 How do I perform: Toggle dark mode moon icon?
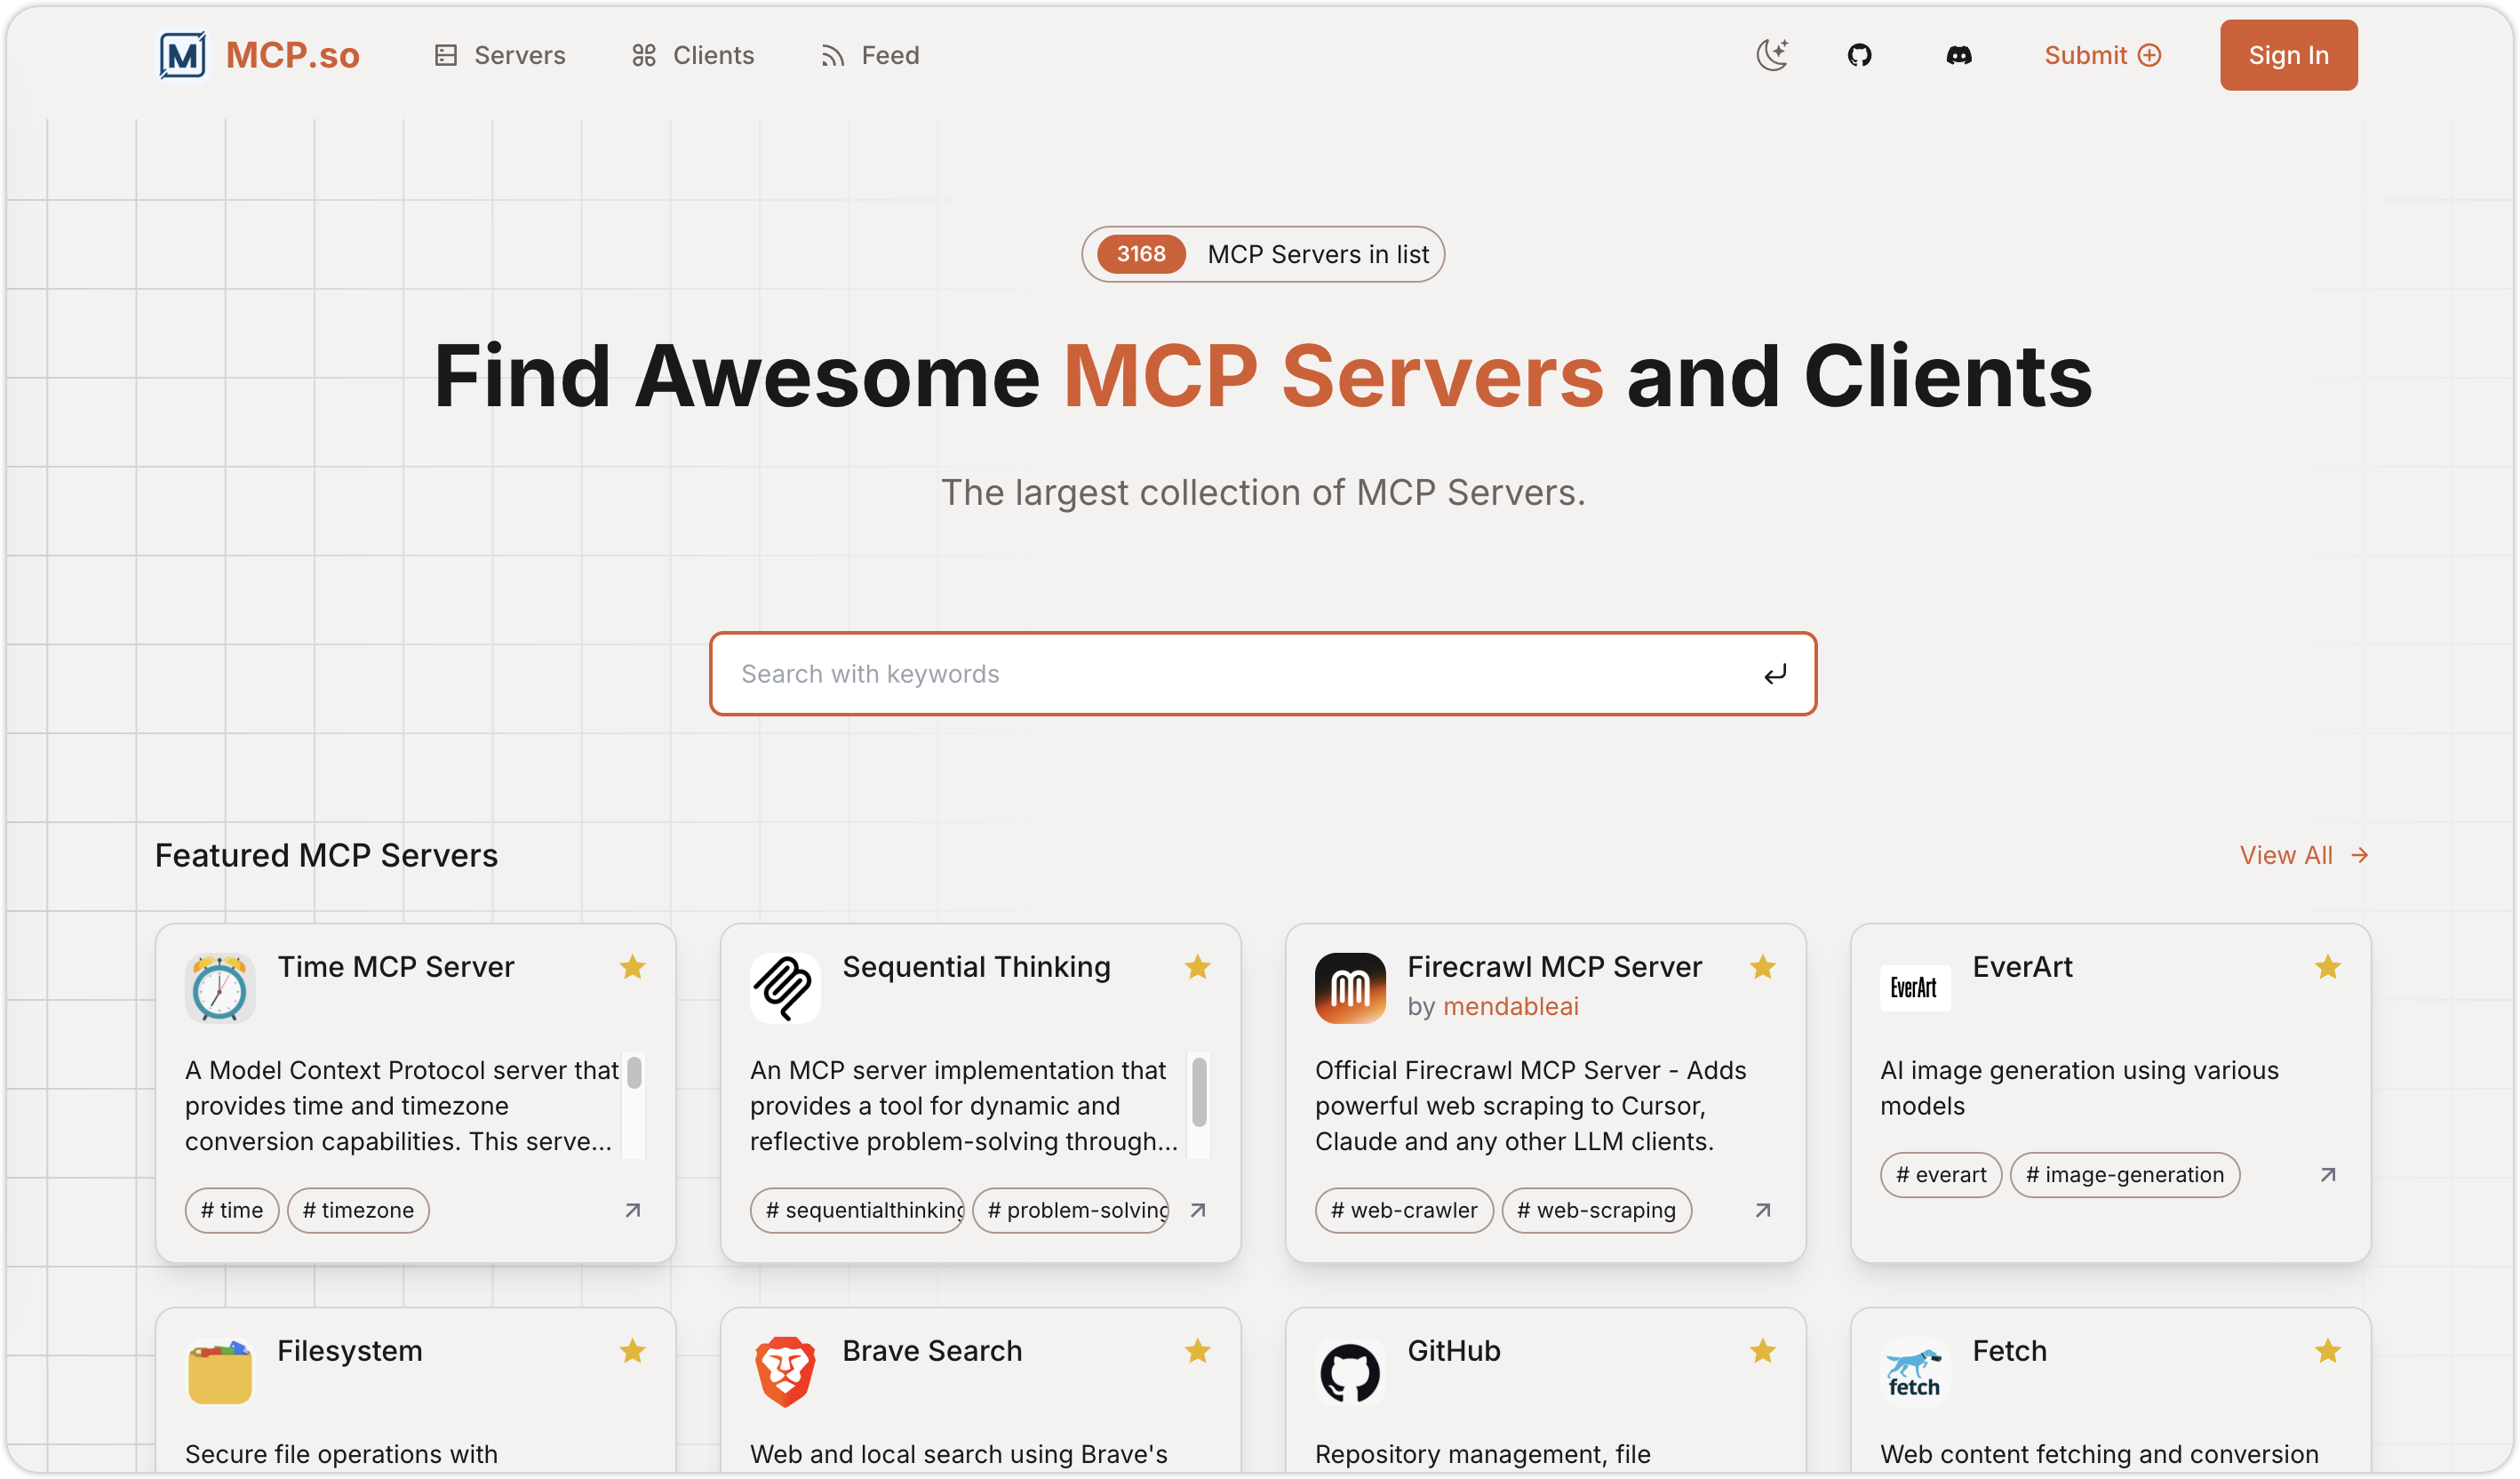coord(1772,55)
